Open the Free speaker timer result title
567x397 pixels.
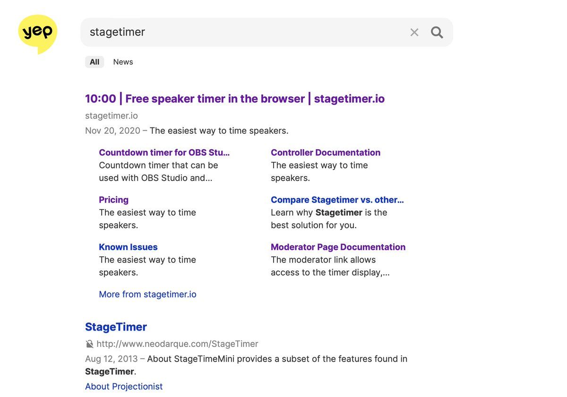[234, 99]
